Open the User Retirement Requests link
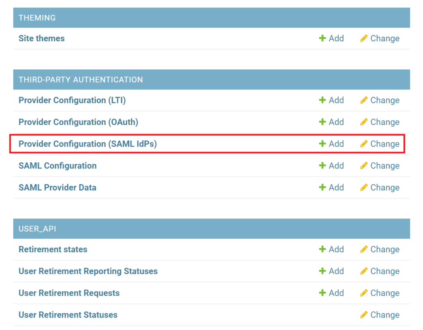This screenshot has width=423, height=330. 69,293
